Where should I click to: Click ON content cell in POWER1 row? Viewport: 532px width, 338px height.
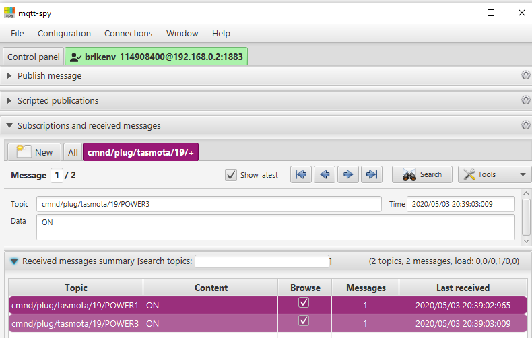tap(210, 306)
